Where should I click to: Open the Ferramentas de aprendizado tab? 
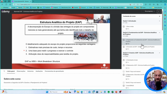(54, 71)
